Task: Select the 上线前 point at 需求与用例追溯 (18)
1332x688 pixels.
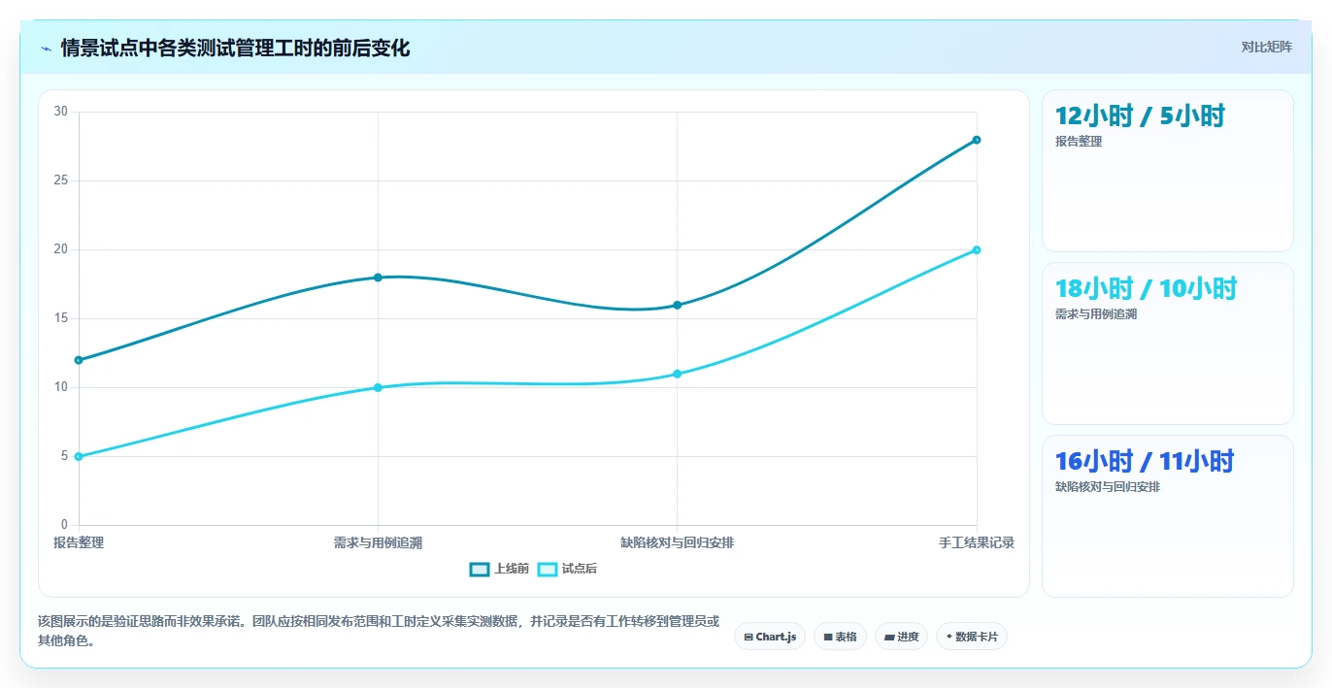Action: click(378, 278)
